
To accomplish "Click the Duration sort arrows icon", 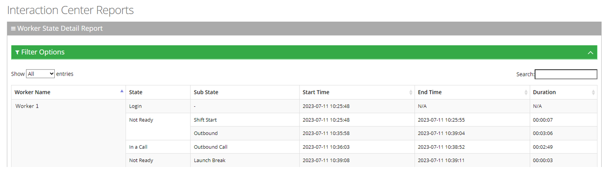I will pyautogui.click(x=593, y=92).
